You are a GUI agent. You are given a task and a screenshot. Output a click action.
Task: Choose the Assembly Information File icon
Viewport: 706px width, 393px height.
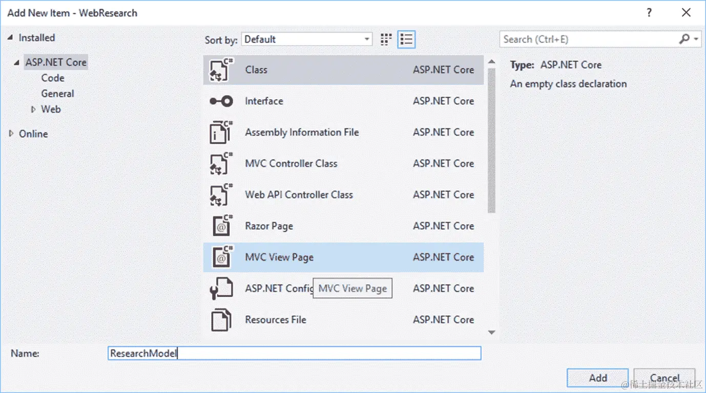point(222,132)
